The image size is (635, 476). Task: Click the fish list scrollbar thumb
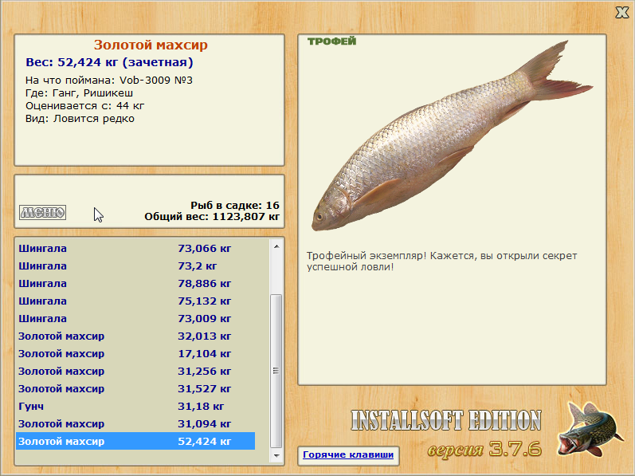coord(276,371)
